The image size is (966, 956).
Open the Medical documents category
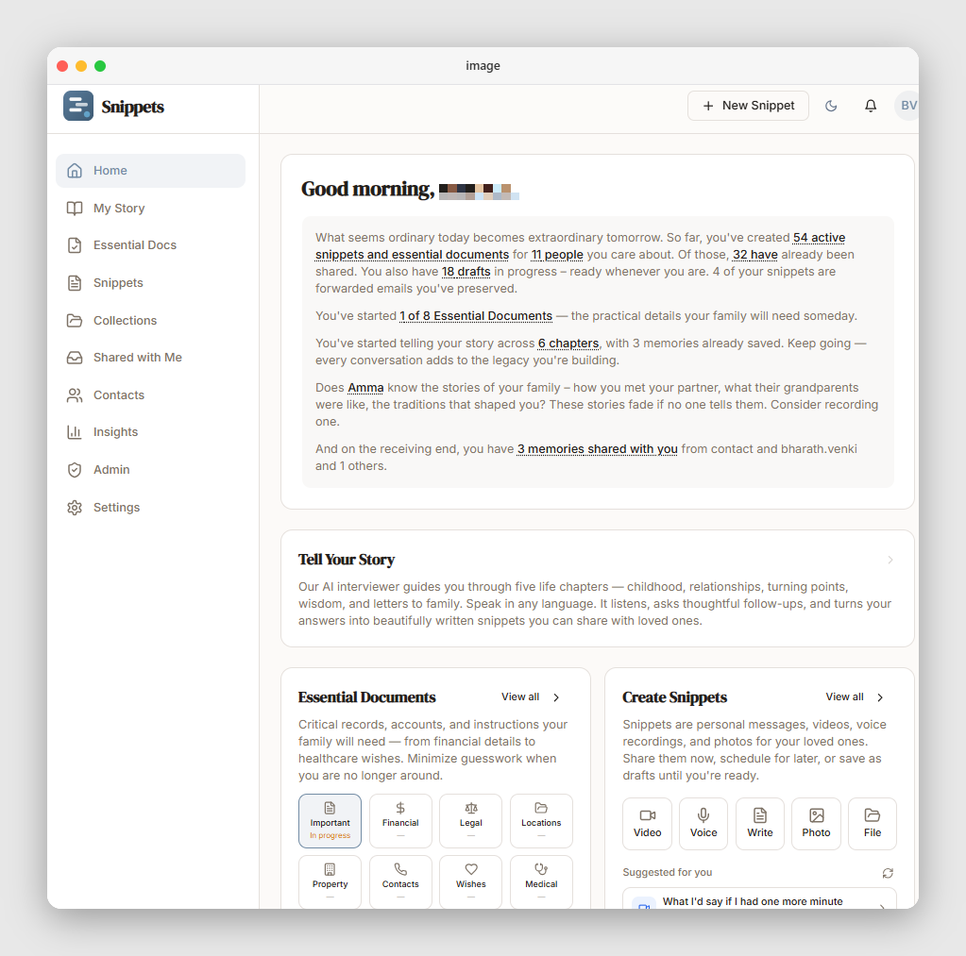[541, 881]
